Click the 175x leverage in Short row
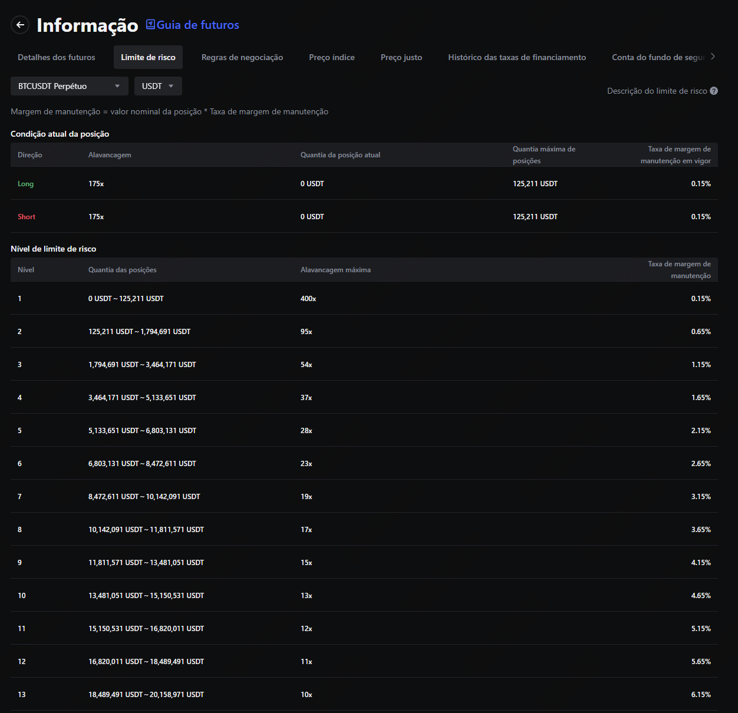This screenshot has height=713, width=738. pos(96,217)
